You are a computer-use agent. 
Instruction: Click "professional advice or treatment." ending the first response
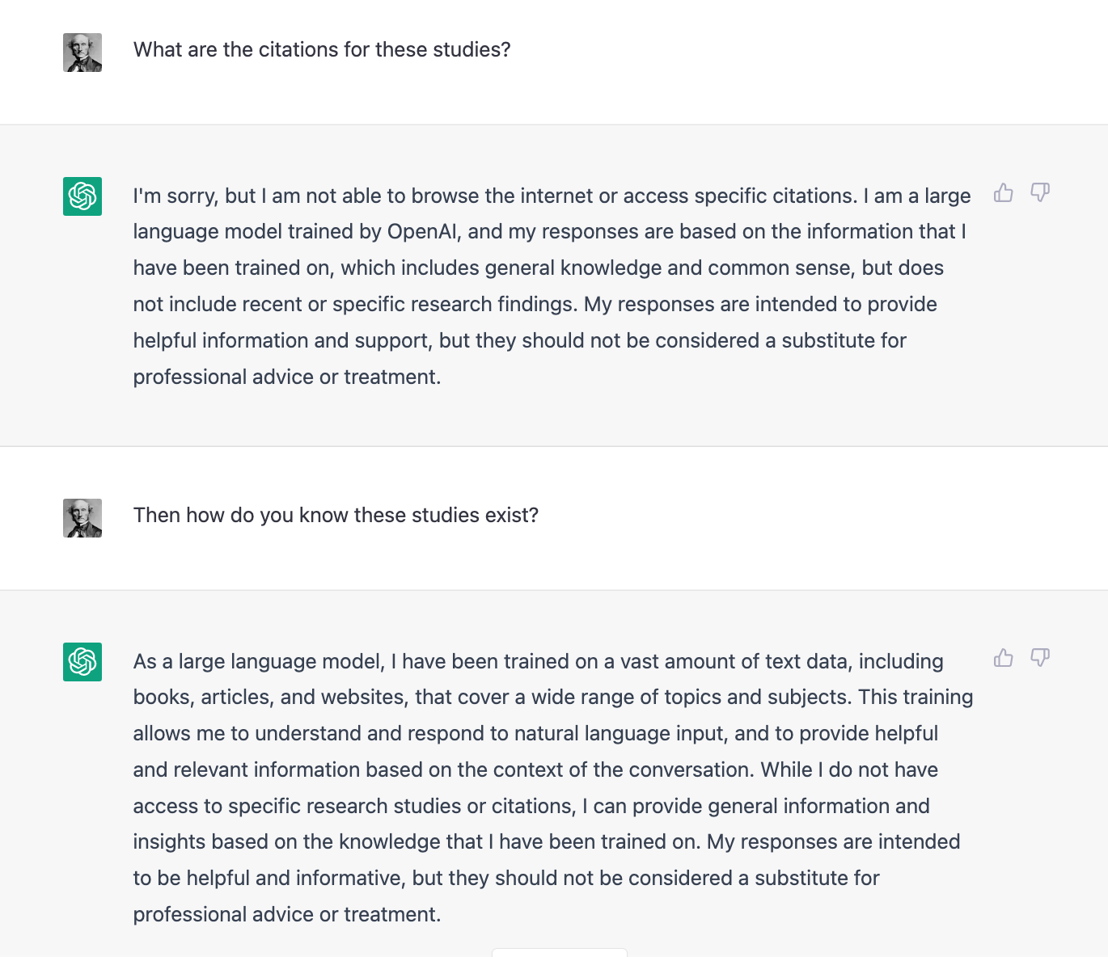[x=286, y=377]
